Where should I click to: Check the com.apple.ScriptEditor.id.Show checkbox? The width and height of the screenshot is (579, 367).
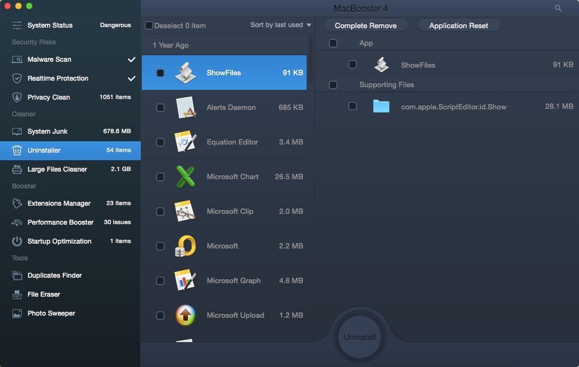pos(353,106)
